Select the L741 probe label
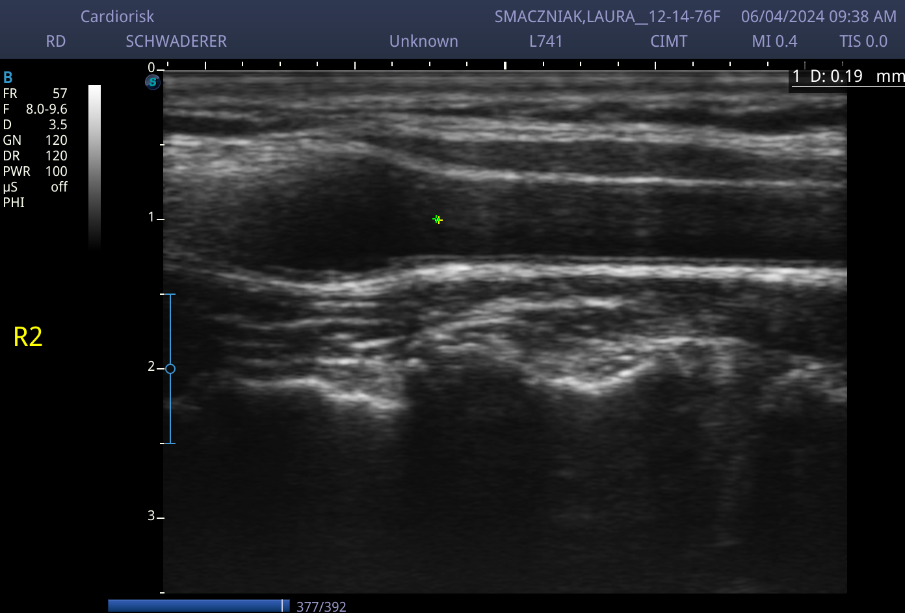 pyautogui.click(x=545, y=41)
